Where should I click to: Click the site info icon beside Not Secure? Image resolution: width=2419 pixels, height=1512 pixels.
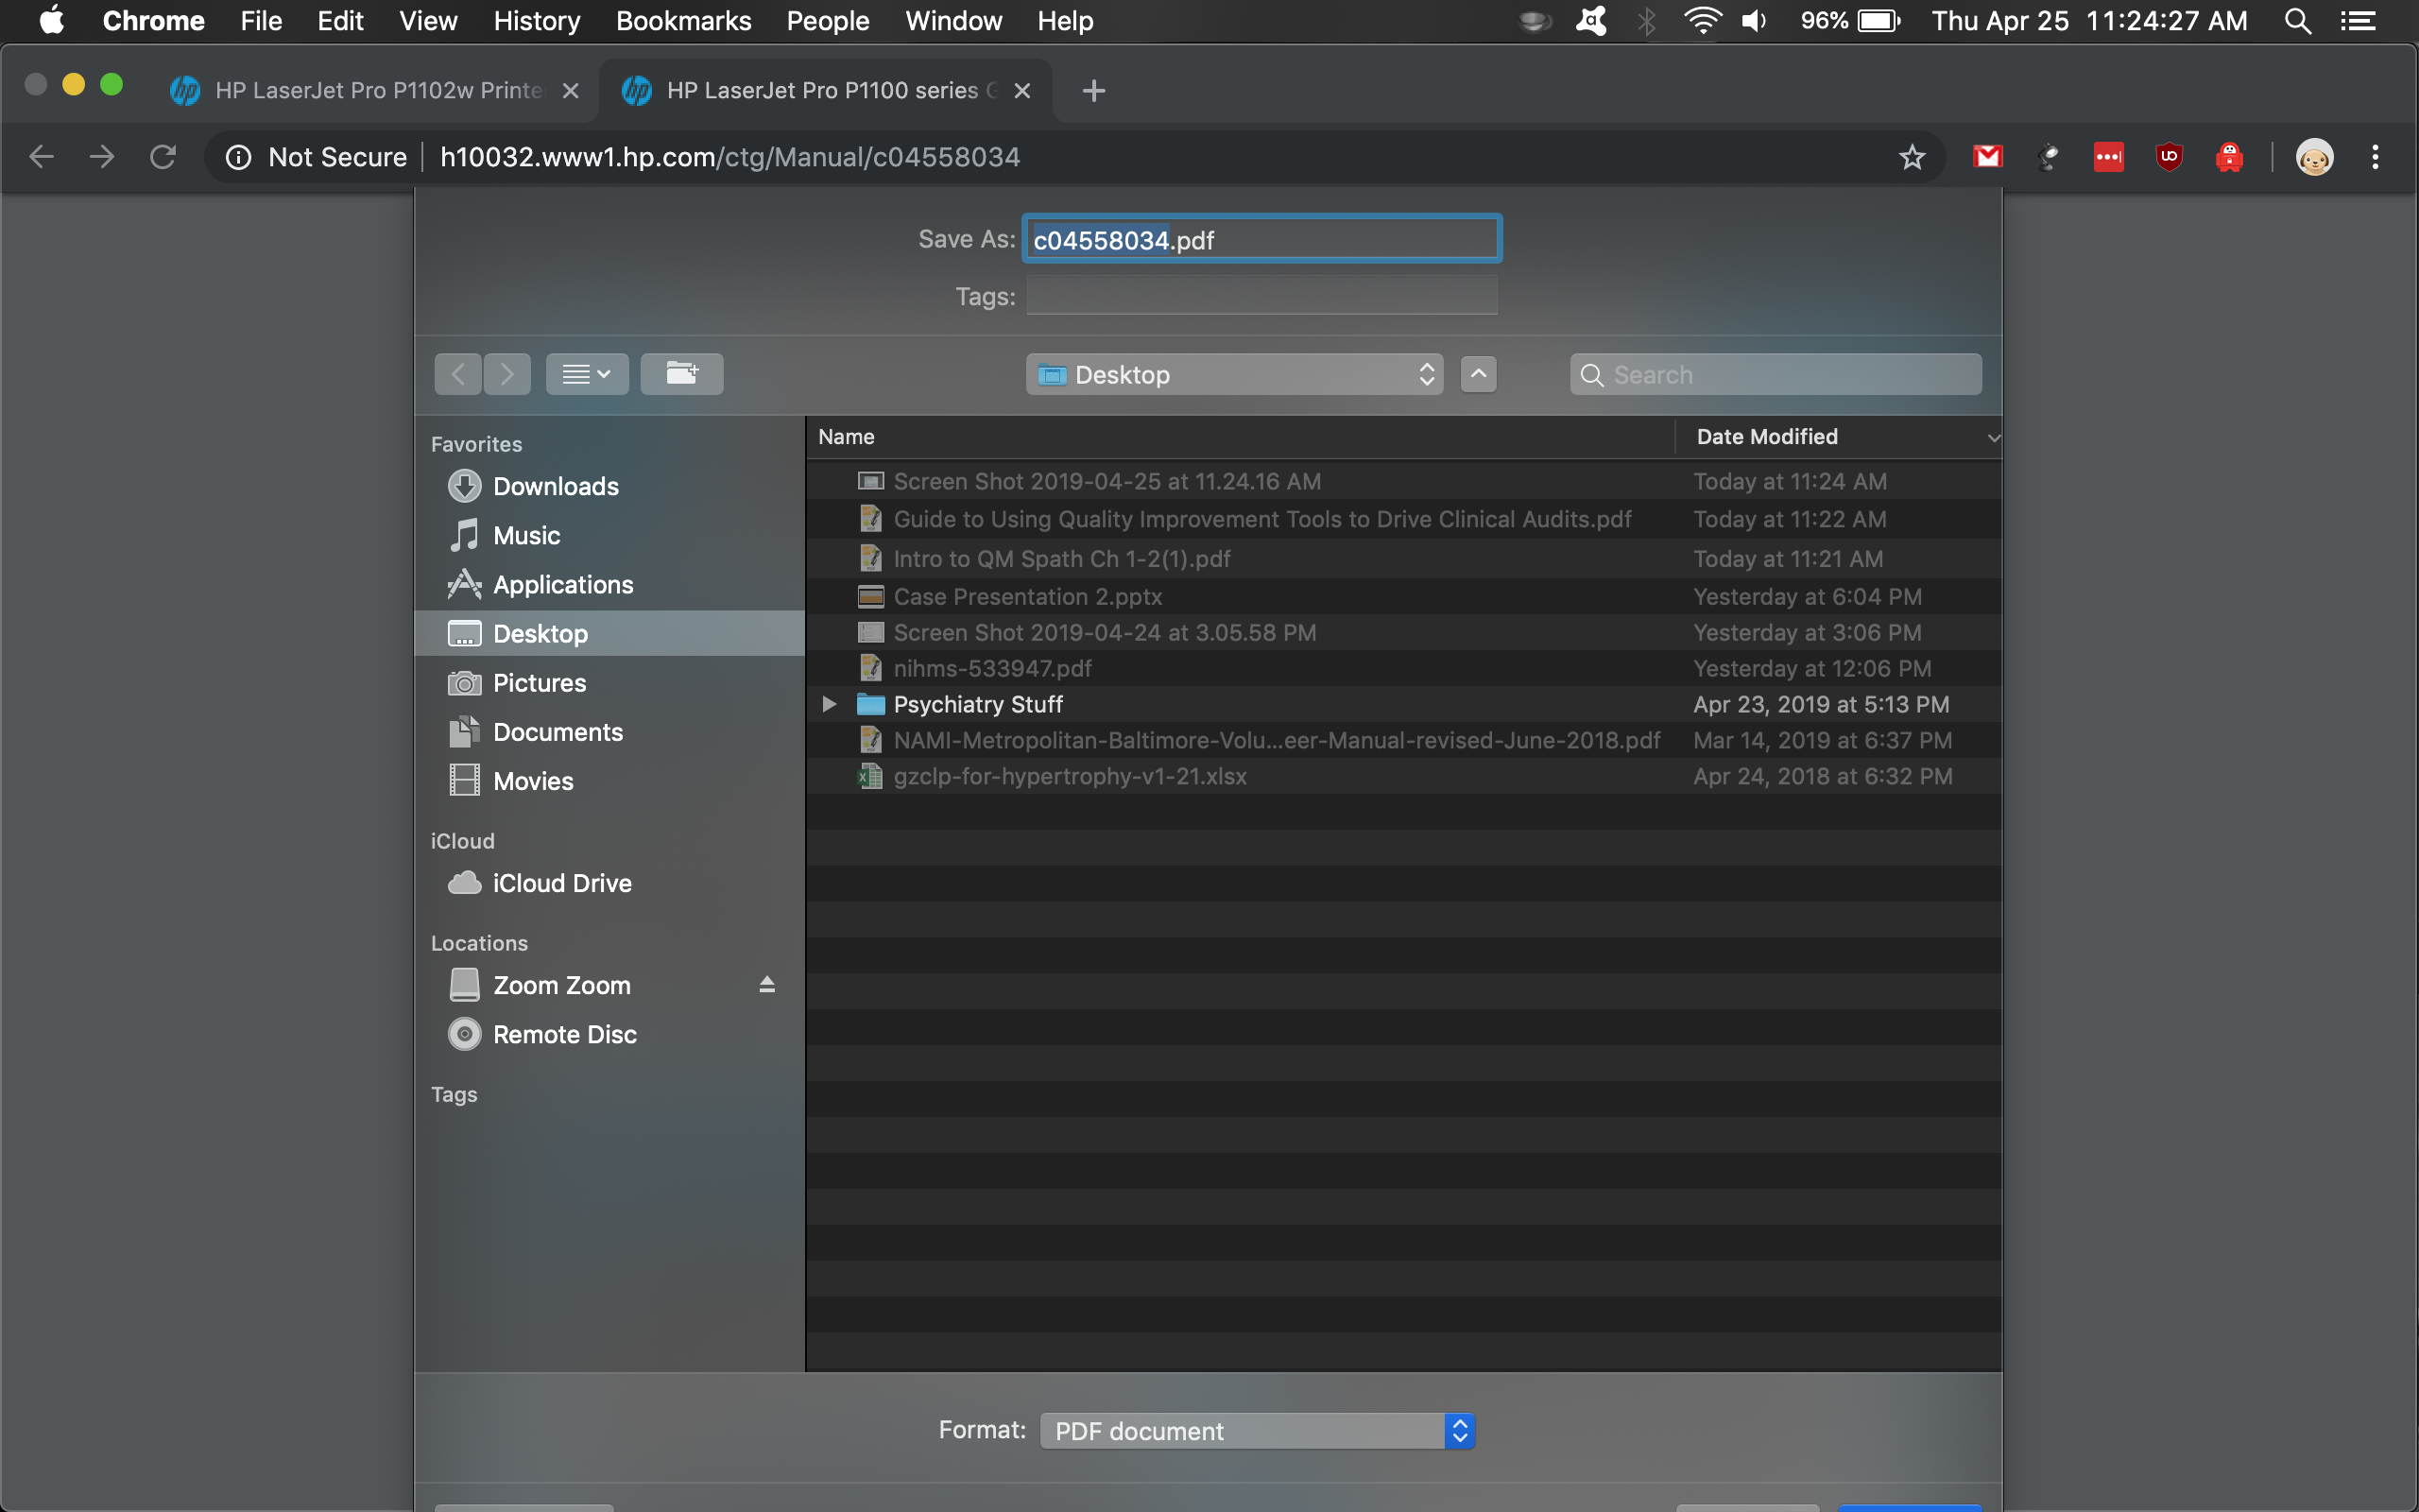pyautogui.click(x=238, y=157)
